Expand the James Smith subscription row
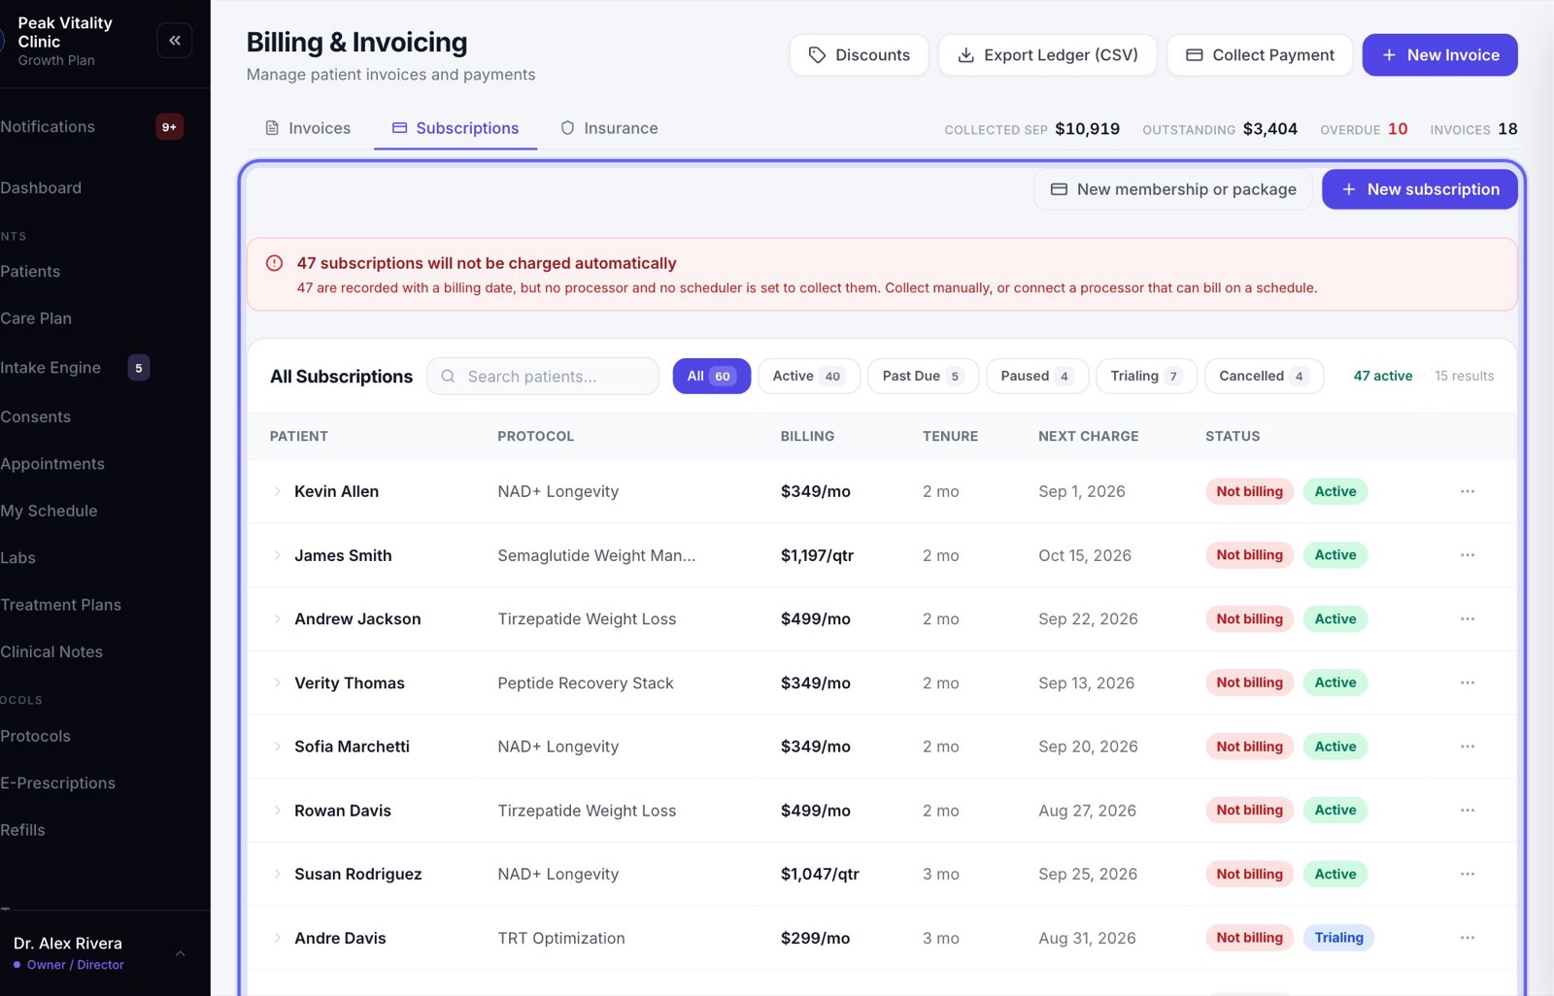 (277, 555)
